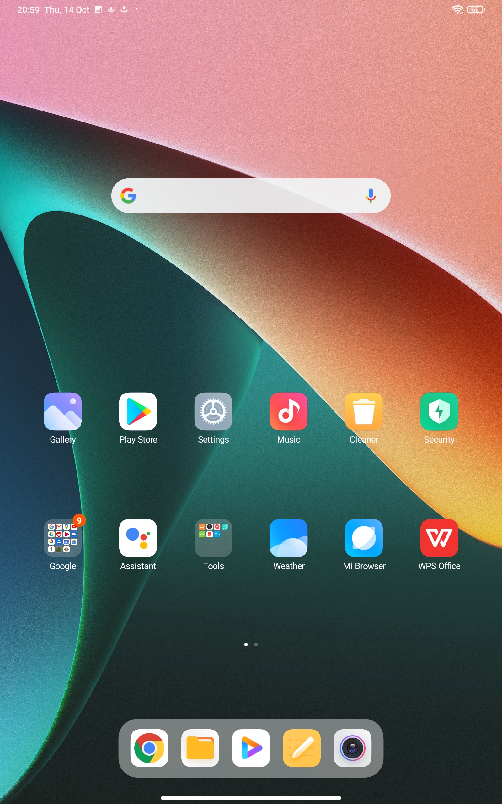This screenshot has height=804, width=502.
Task: Start voice search with microphone icon
Action: point(371,196)
